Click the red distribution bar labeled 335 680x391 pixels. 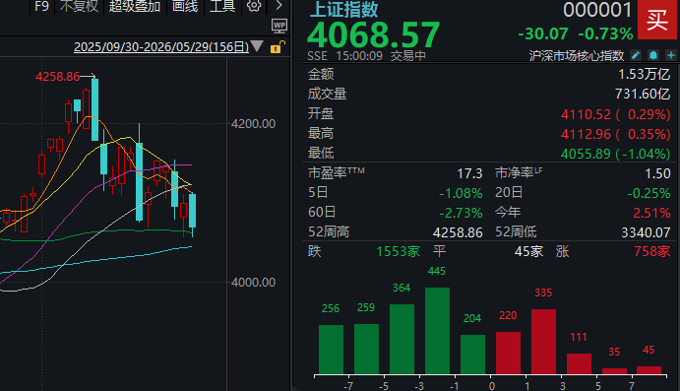(x=543, y=342)
